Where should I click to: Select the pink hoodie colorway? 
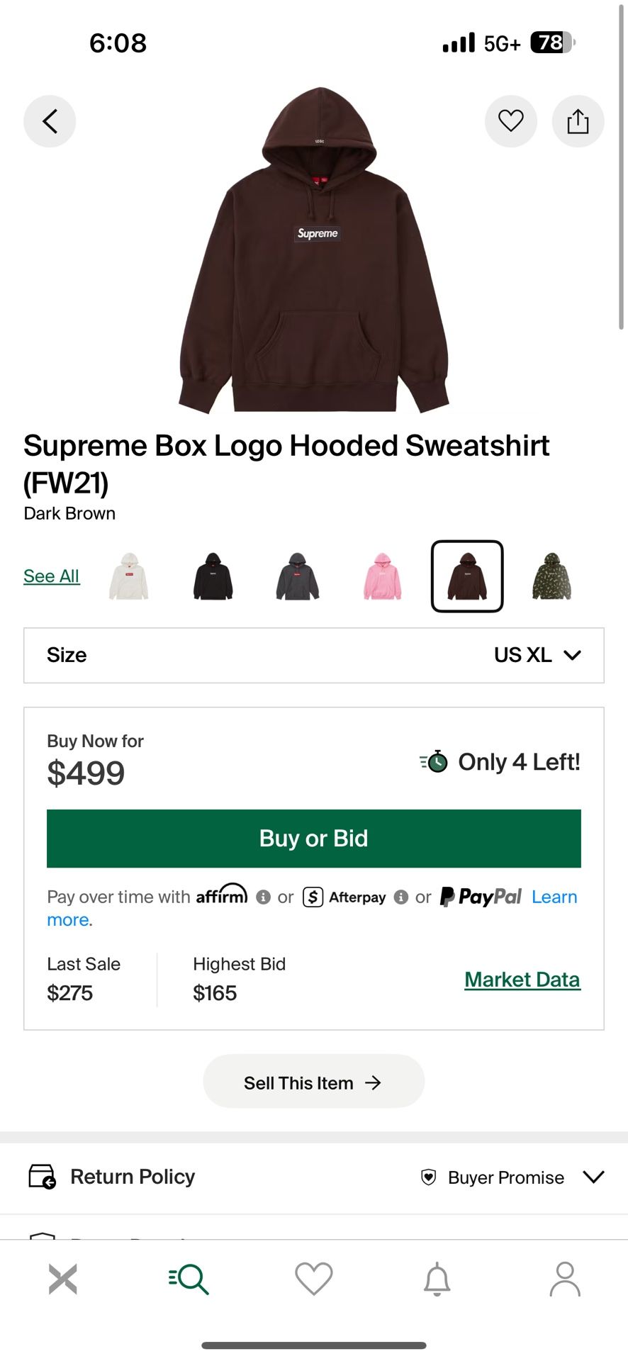382,576
